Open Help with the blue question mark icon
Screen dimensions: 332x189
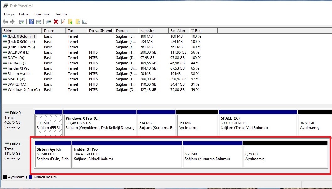click(x=31, y=22)
